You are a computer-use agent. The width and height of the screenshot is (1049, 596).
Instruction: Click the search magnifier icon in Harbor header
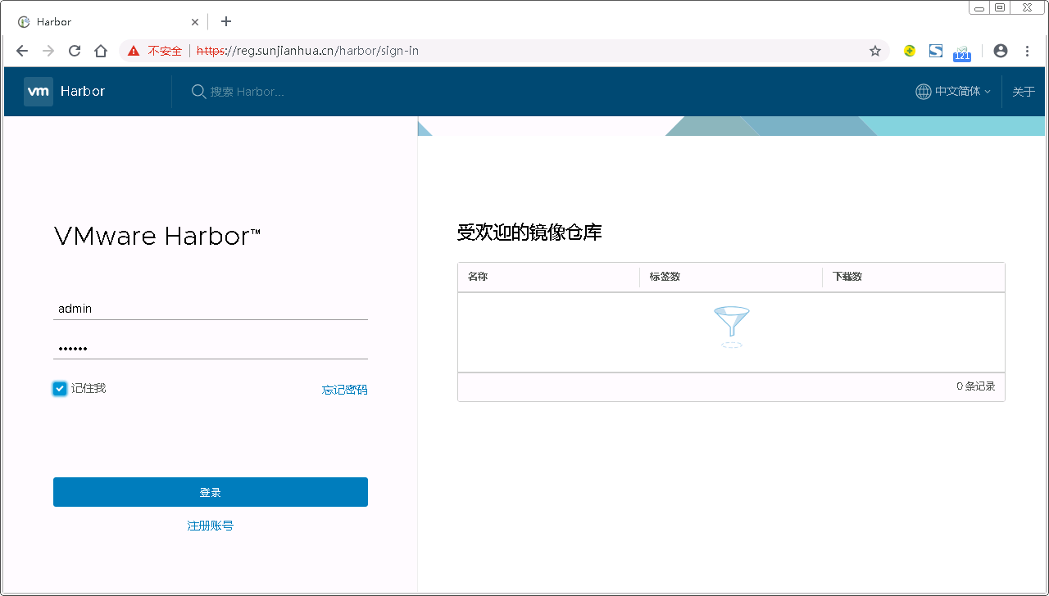click(x=198, y=92)
